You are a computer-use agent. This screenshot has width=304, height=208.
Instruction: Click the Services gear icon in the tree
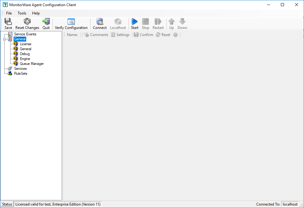(10, 69)
